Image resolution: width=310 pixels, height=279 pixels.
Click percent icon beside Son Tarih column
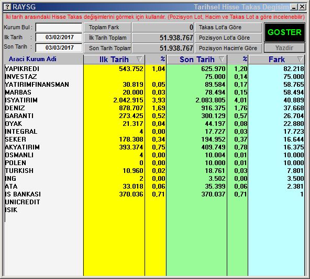[x=245, y=59]
